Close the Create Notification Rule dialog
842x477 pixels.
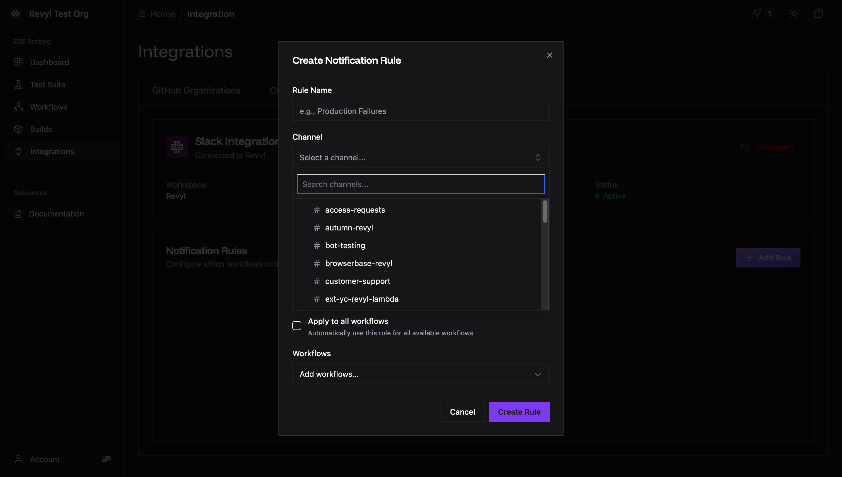[x=550, y=55]
